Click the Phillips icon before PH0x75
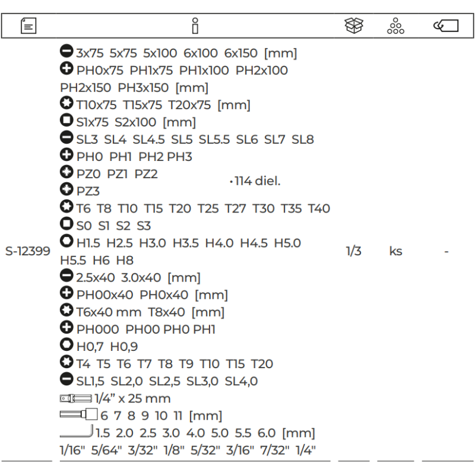 [67, 70]
